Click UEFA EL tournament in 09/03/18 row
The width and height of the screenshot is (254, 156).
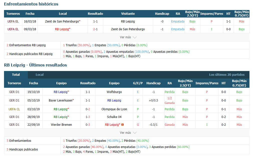pos(13,29)
